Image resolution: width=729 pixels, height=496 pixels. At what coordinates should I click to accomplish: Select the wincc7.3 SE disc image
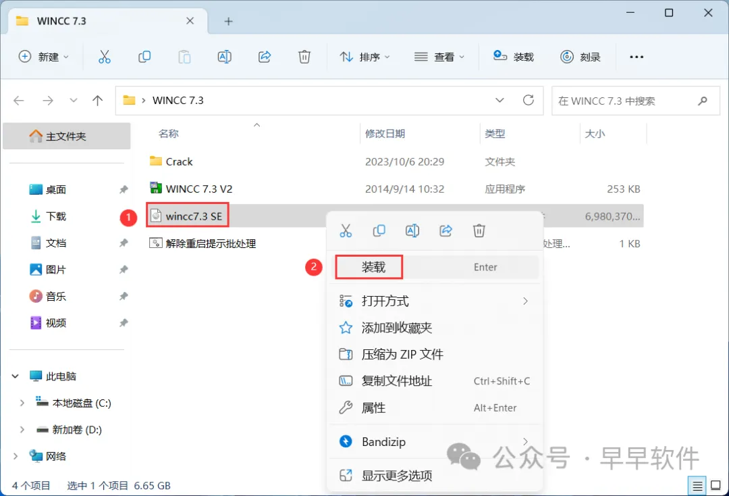188,216
